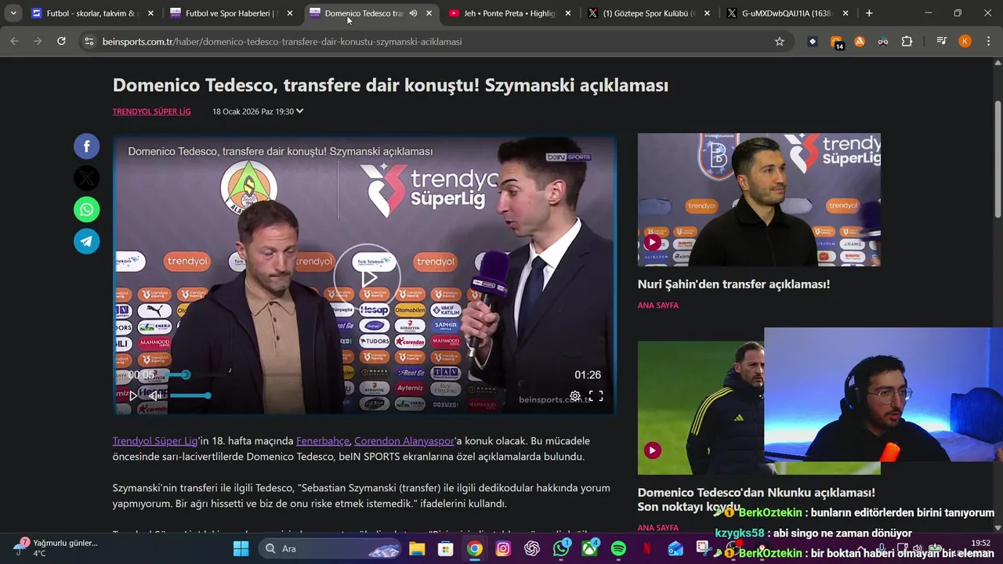Open video settings gear
The image size is (1003, 564).
(x=575, y=396)
